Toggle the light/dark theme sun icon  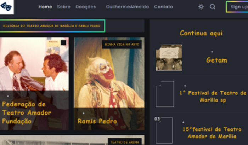point(201,7)
